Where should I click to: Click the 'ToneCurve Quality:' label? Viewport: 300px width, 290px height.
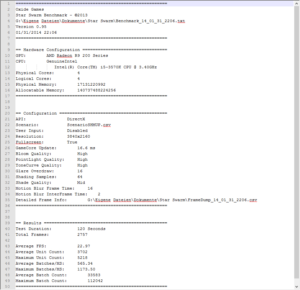click(39, 165)
